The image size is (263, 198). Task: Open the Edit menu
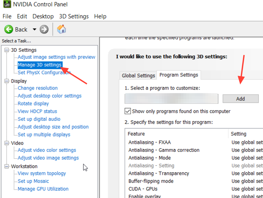(x=22, y=16)
